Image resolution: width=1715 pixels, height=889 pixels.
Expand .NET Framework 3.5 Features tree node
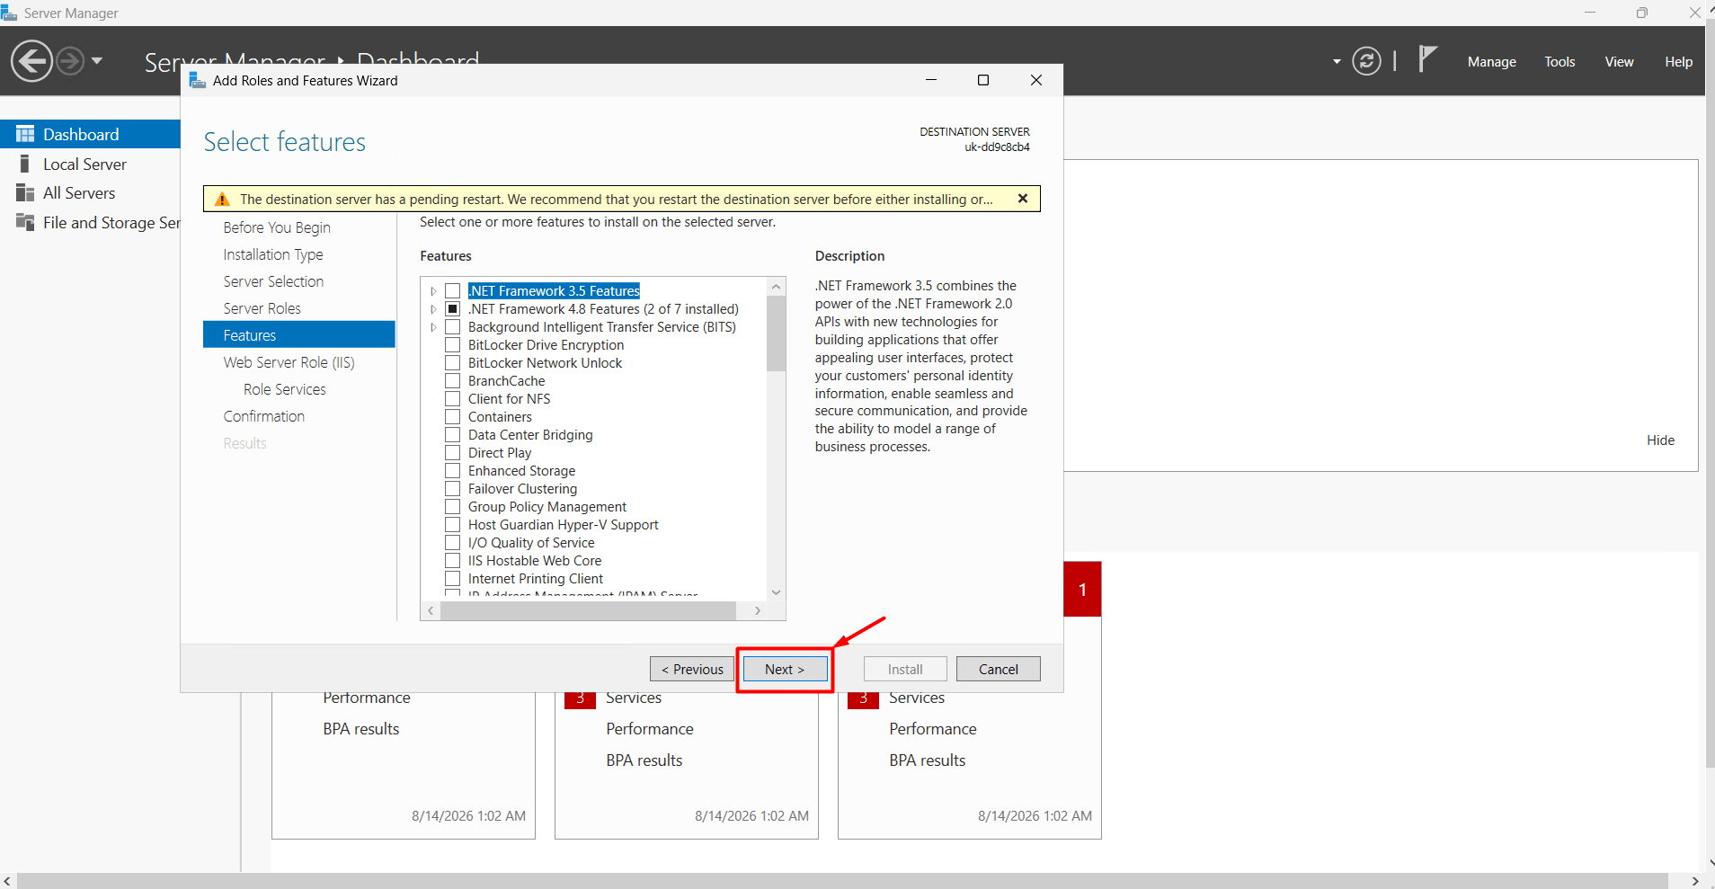433,291
